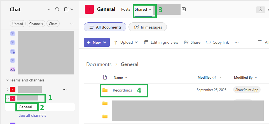269x124 pixels.
Task: Click the search magnifier in Chat header
Action: [57, 9]
